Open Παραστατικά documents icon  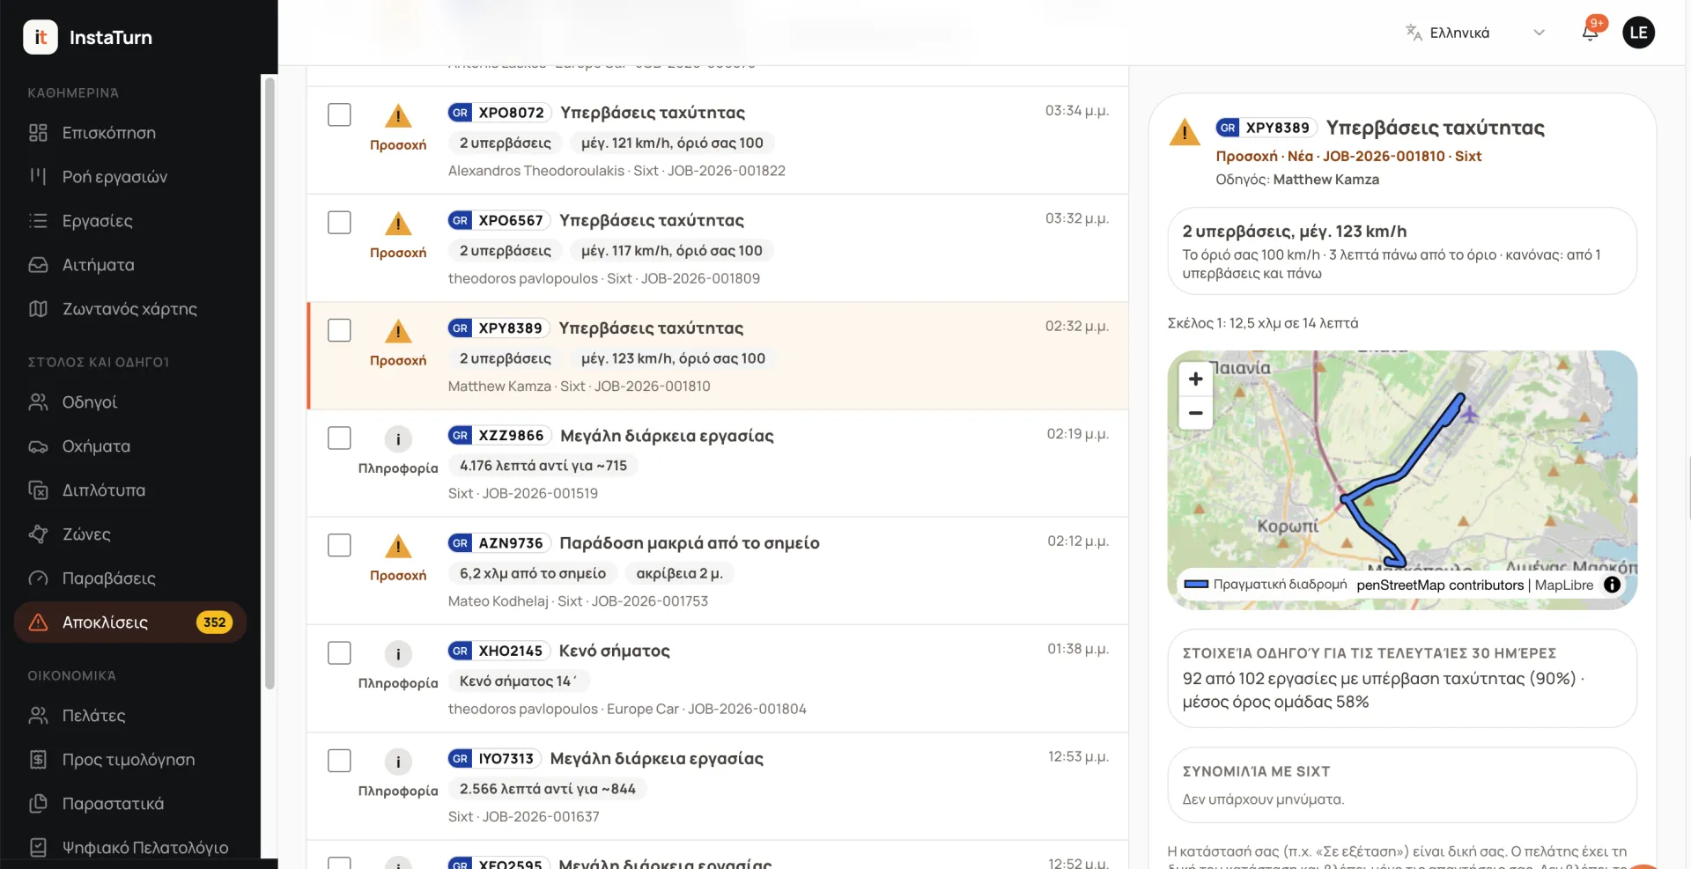coord(38,804)
